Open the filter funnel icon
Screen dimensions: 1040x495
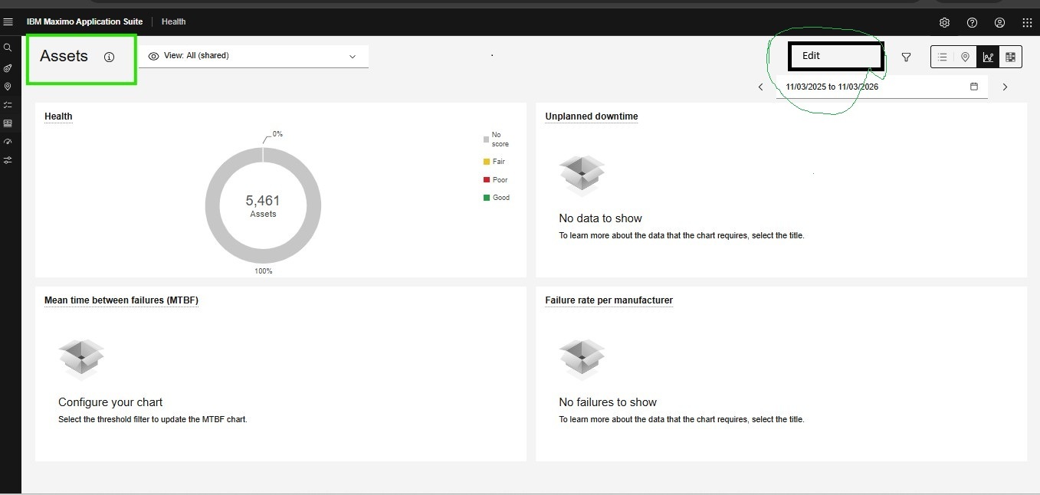point(906,57)
